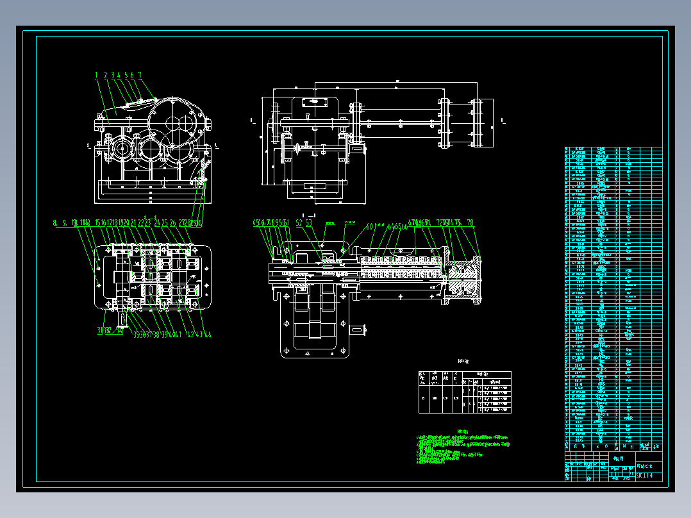Screen dimensions: 691x518
Task: Click part callout number 21
Action: [133, 222]
